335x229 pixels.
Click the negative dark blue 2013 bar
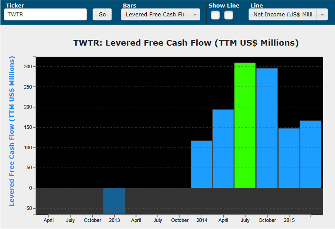pos(114,201)
